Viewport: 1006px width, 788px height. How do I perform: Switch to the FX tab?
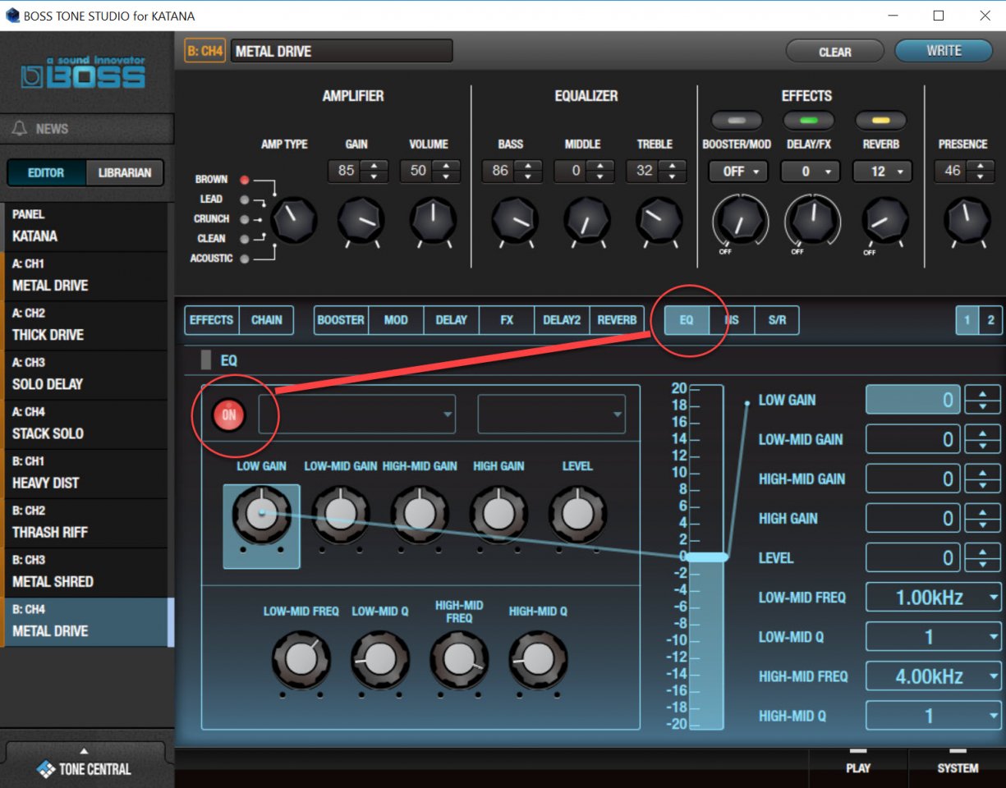[507, 320]
